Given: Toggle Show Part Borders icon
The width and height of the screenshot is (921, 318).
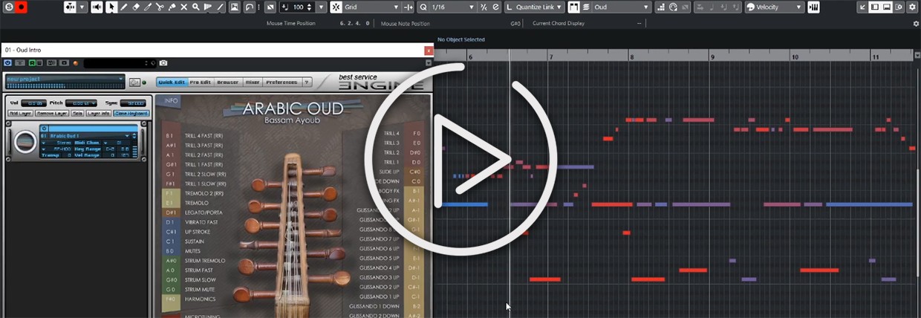Looking at the screenshot, I should point(573,7).
